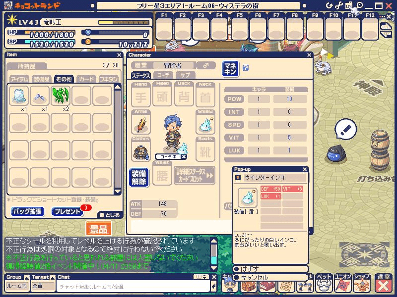Select the blue feather item in inventory
Screen dimensions: 397x297
click(40, 96)
